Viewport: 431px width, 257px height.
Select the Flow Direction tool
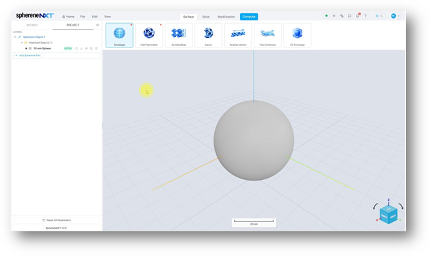click(x=268, y=35)
